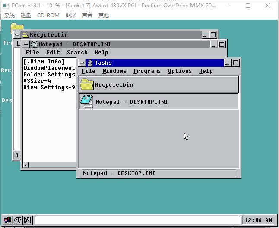Open the File menu in Notepad

(32, 53)
